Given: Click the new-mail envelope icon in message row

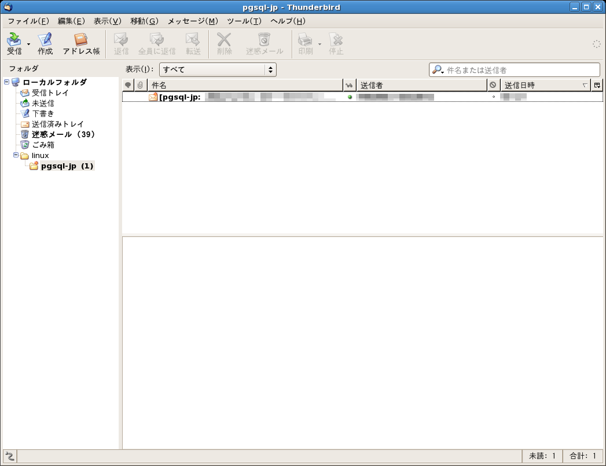Looking at the screenshot, I should tap(153, 97).
